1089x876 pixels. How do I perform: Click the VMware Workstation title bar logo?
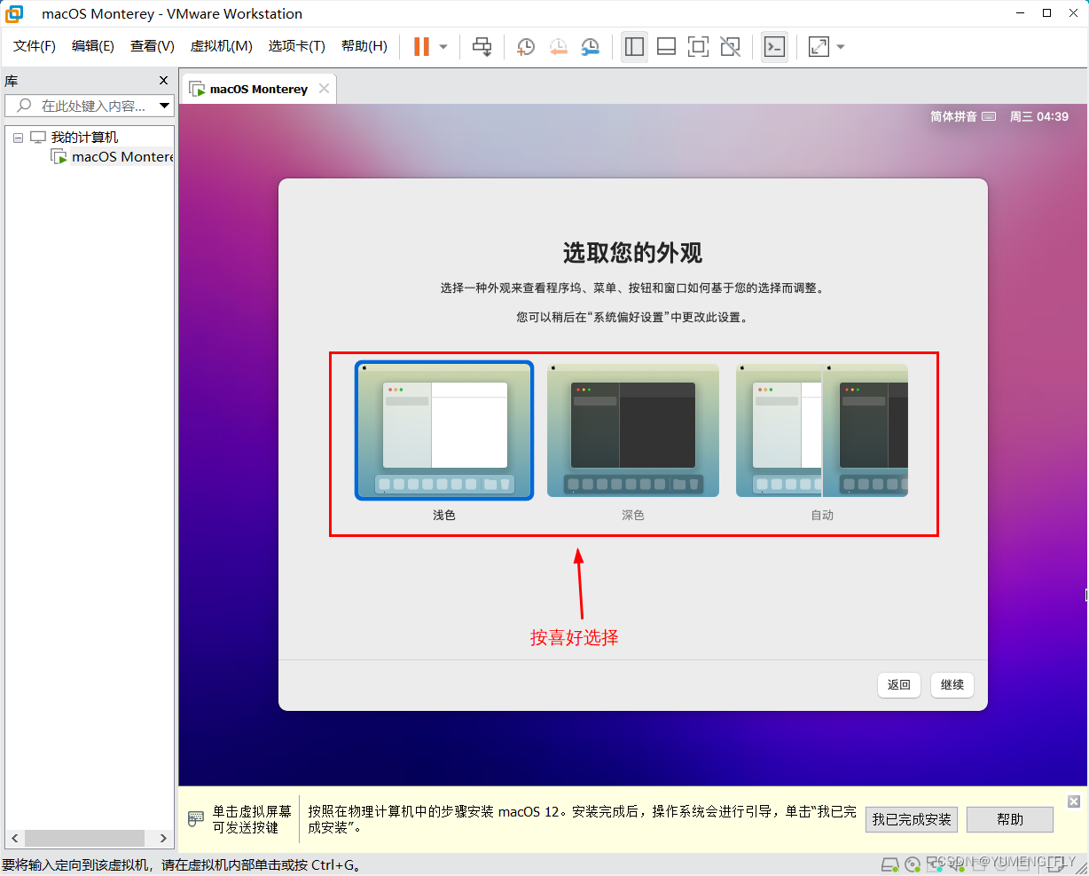[14, 13]
